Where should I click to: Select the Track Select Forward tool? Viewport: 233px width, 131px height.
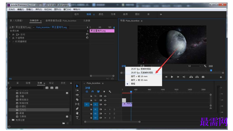77,90
